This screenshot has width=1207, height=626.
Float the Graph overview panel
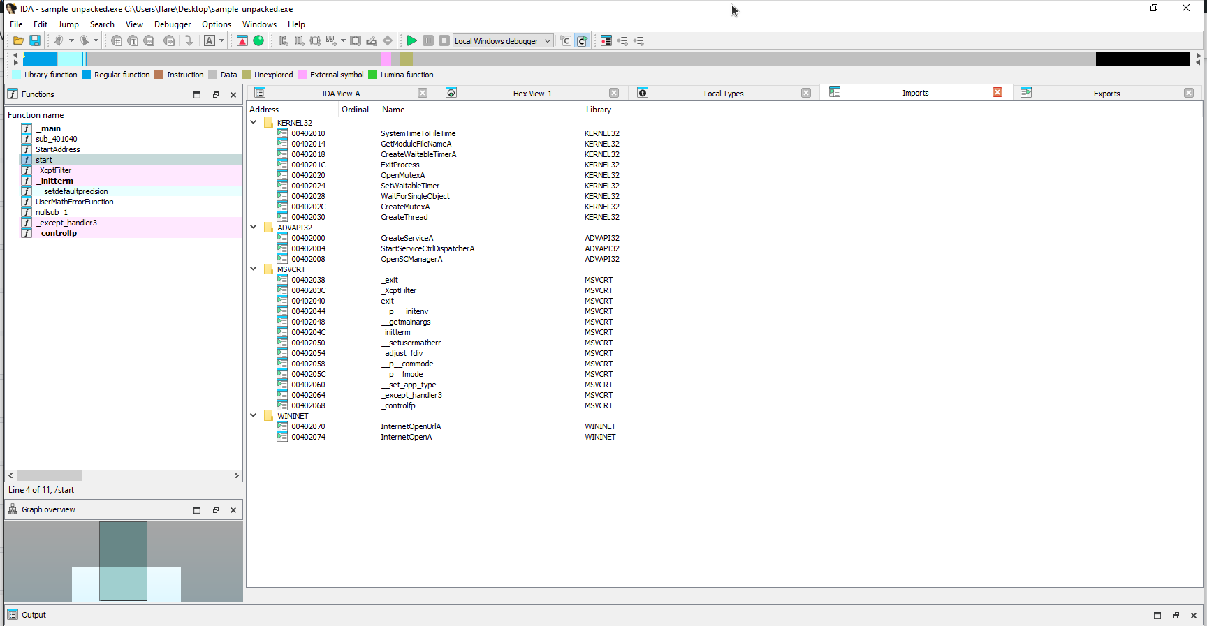(x=215, y=510)
